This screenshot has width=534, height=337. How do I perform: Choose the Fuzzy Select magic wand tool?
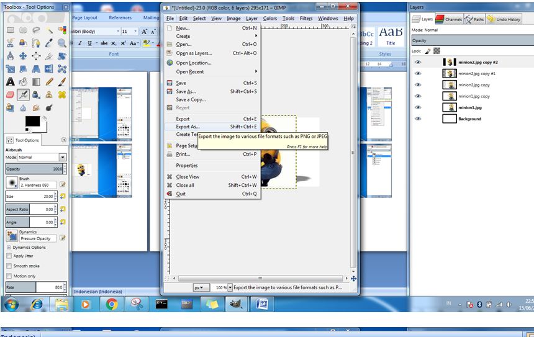[49, 30]
